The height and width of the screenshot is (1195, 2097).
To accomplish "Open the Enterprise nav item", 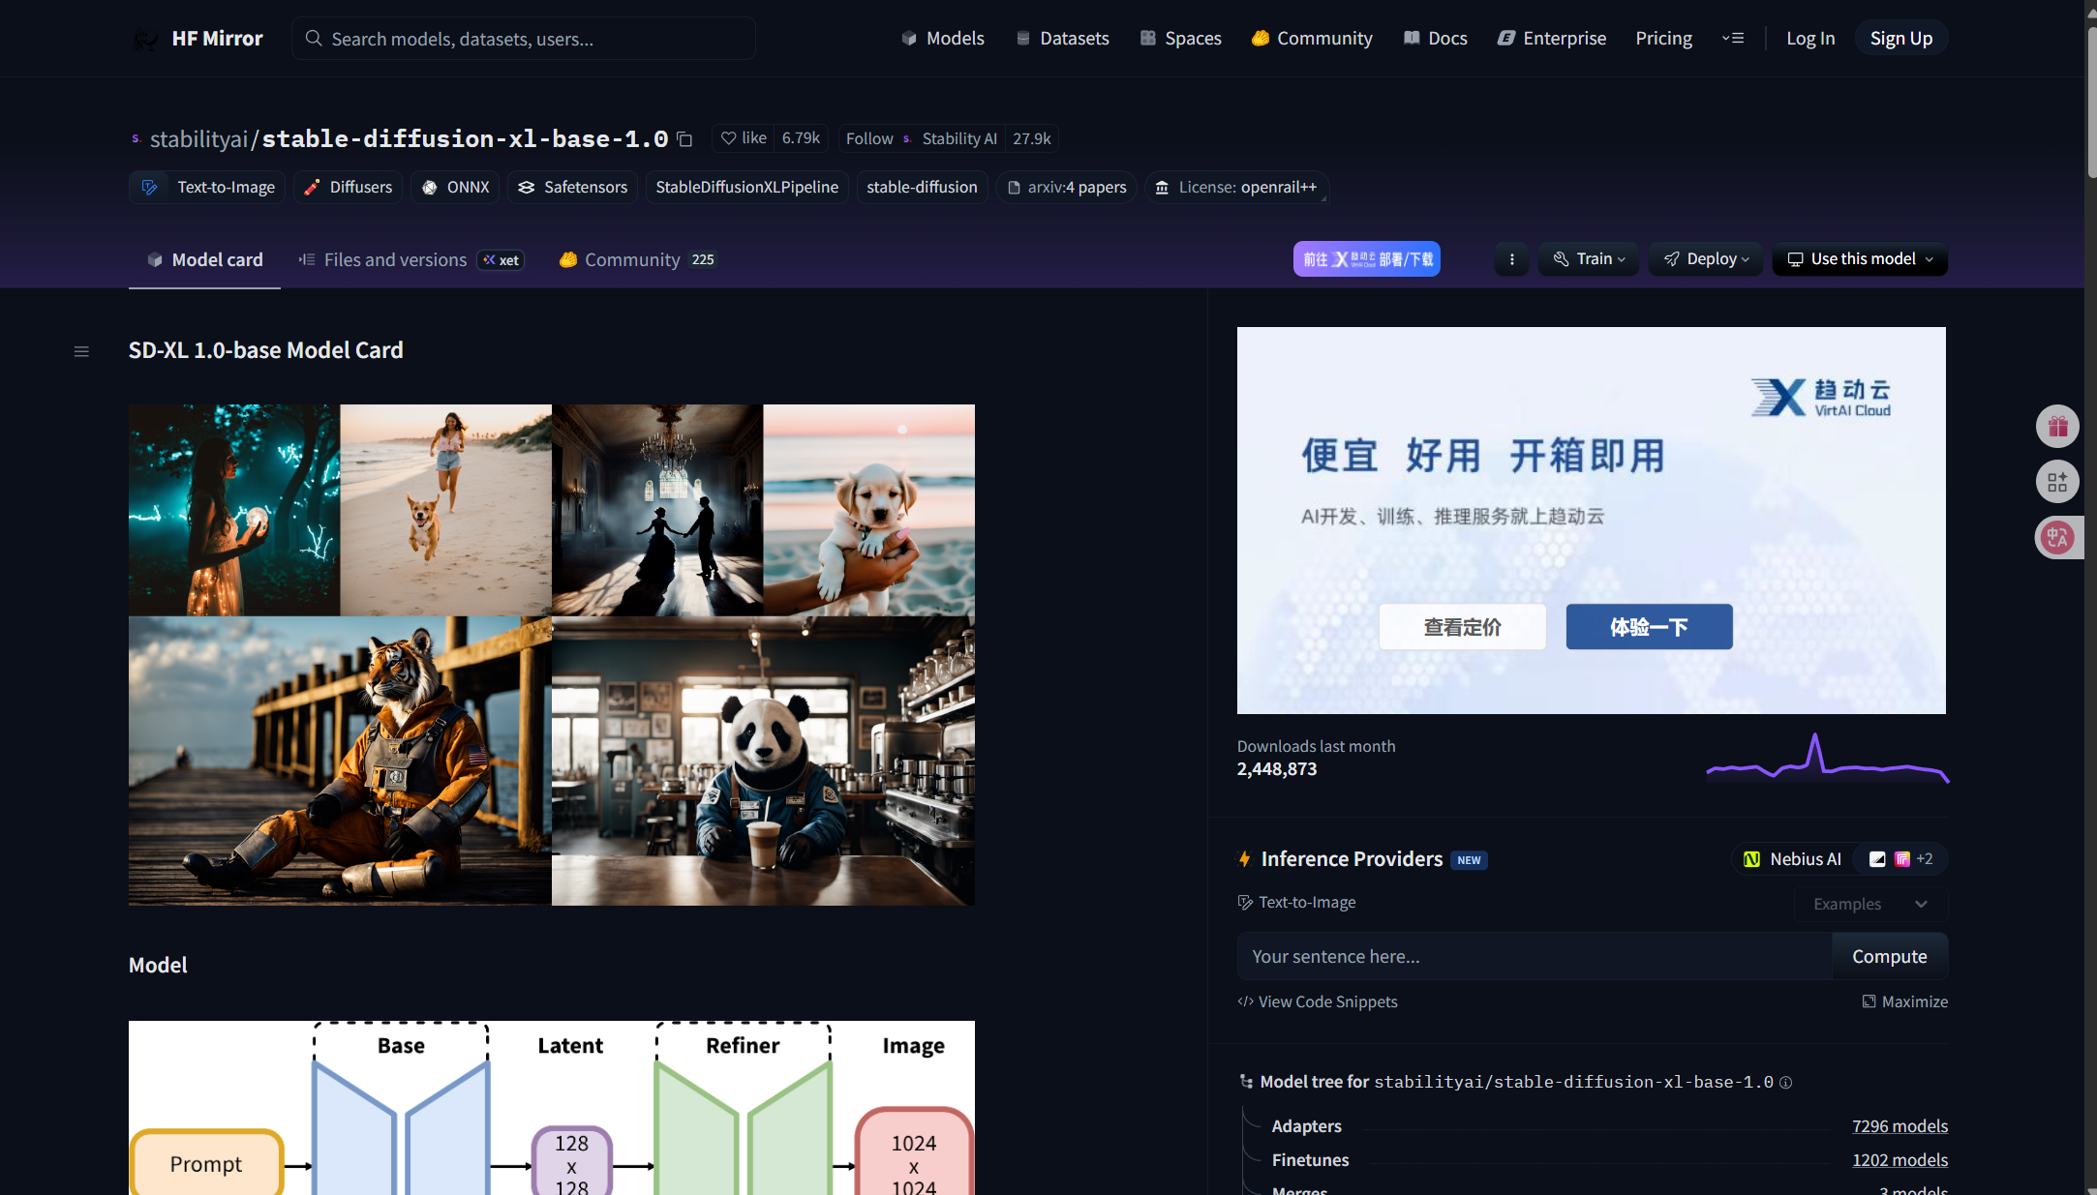I will [1552, 39].
